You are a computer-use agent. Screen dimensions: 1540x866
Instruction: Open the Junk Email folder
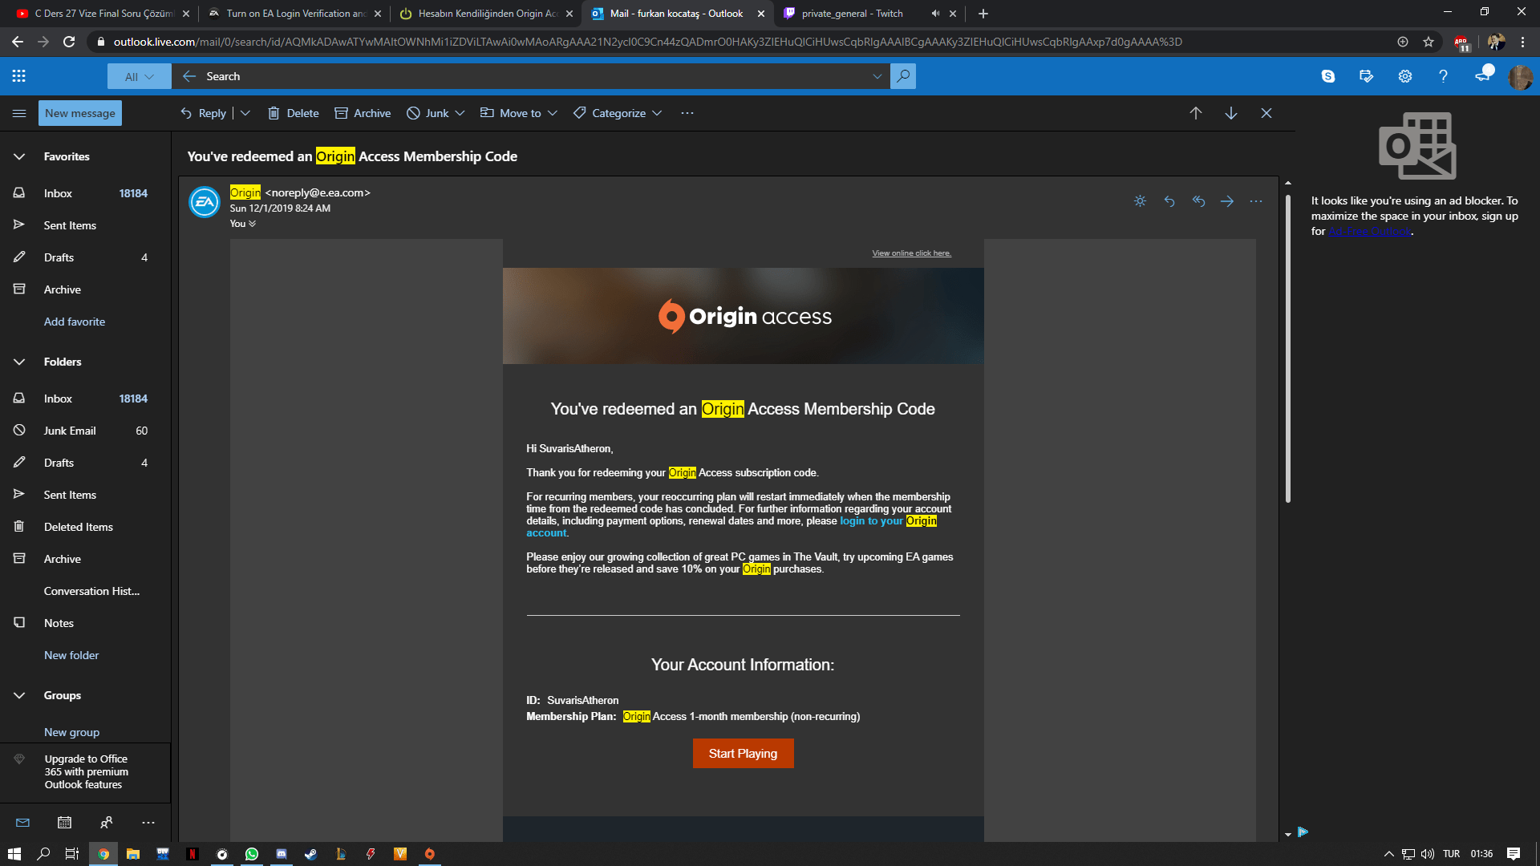(70, 431)
